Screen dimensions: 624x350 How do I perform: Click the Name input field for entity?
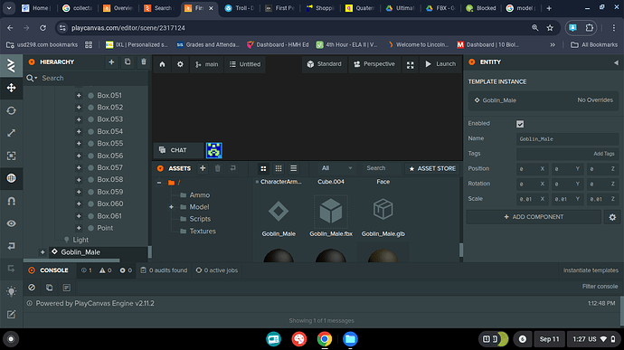[567, 139]
